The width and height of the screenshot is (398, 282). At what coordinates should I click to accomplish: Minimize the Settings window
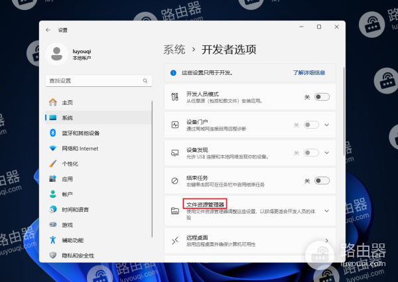(301, 27)
